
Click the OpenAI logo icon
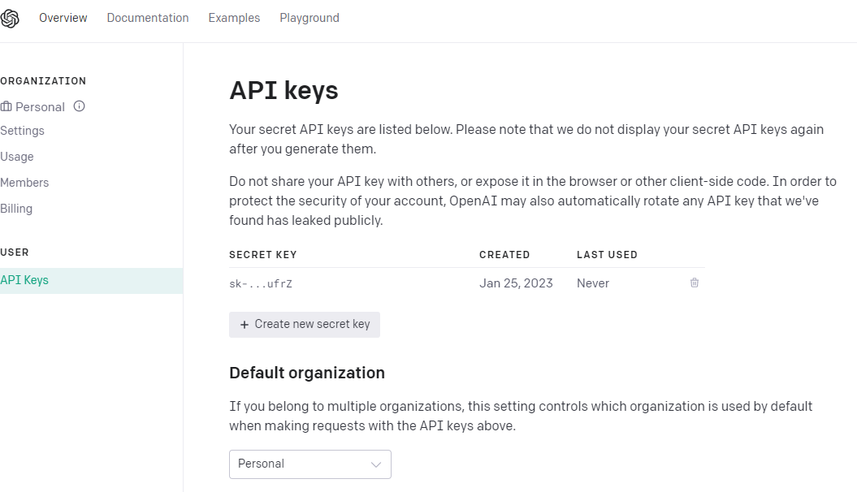[10, 19]
